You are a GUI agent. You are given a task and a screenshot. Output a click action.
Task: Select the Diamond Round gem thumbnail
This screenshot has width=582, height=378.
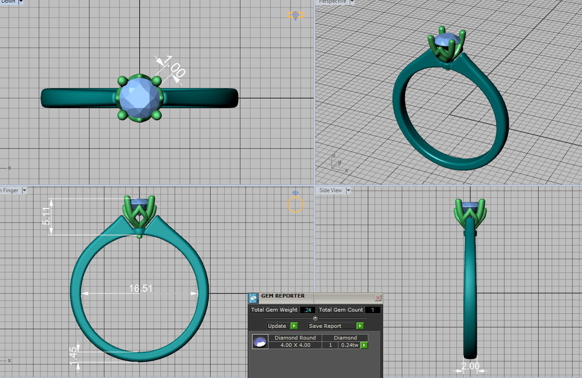tap(260, 342)
